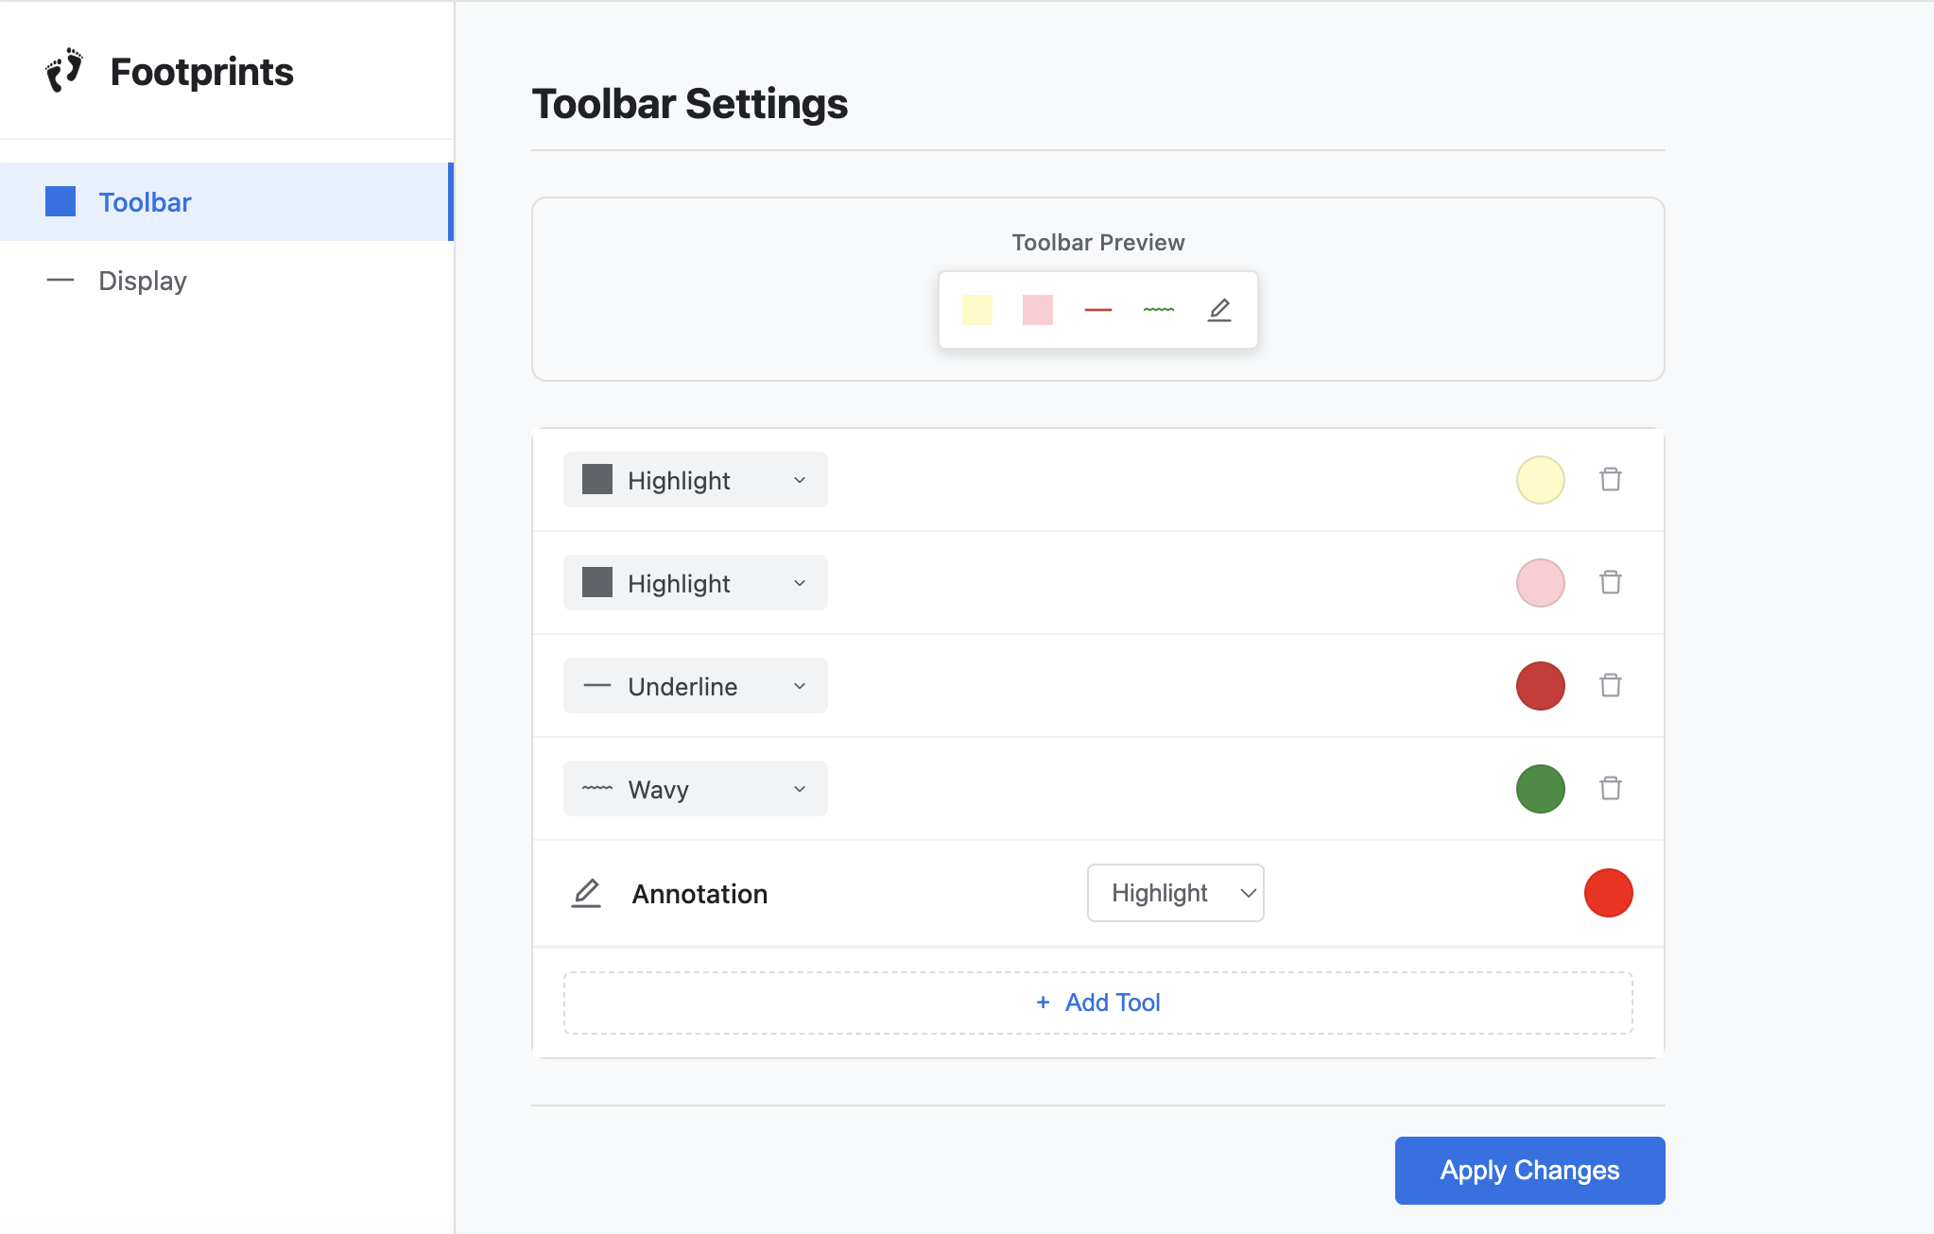Click the pen icon beside Annotation

click(x=587, y=893)
